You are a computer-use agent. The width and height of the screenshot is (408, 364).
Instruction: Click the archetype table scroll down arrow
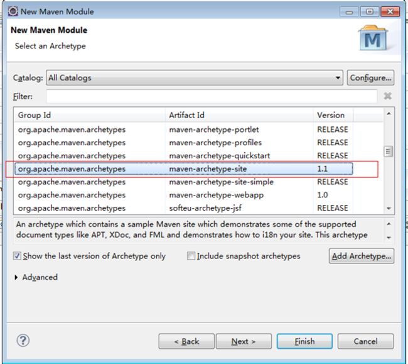(389, 209)
